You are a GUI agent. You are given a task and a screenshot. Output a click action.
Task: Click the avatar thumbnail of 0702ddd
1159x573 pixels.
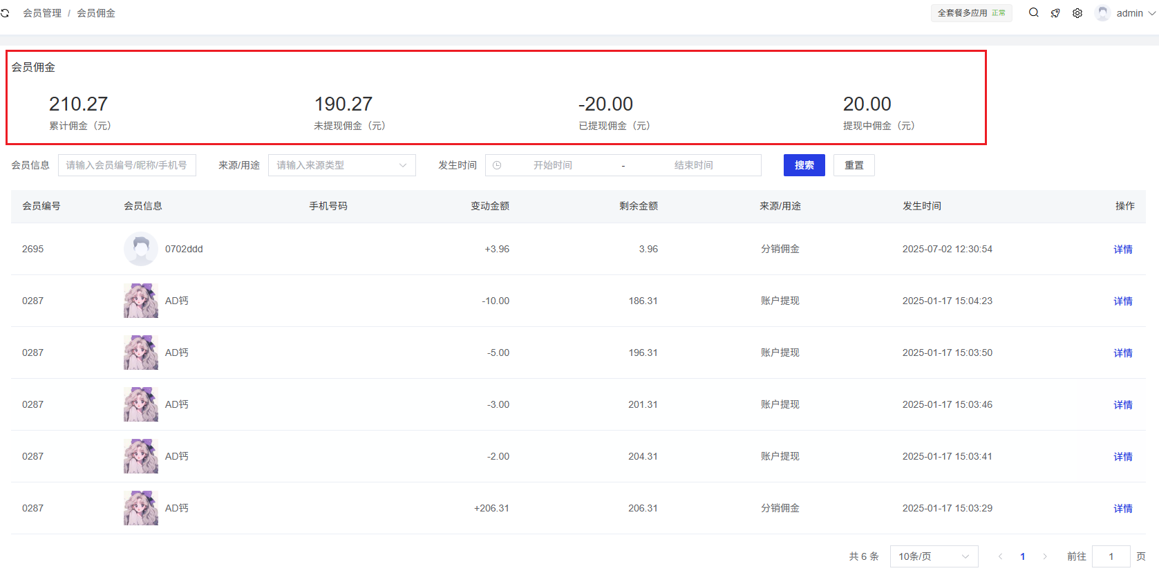pos(141,249)
